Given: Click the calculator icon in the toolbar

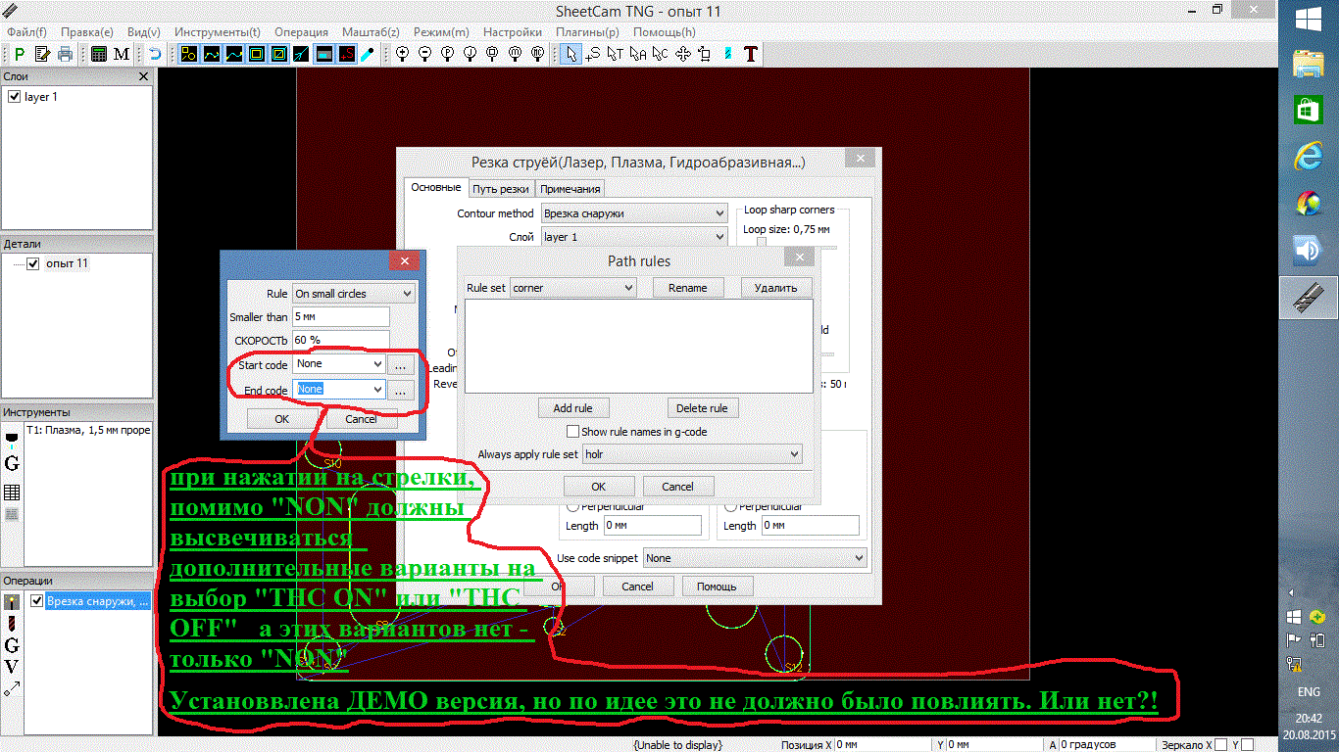Looking at the screenshot, I should point(99,54).
